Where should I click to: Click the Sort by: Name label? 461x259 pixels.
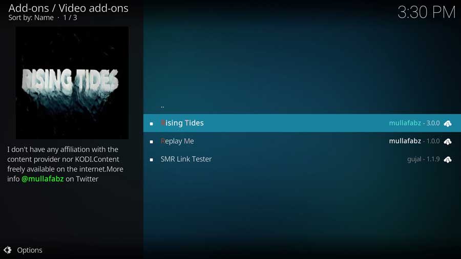coord(31,17)
